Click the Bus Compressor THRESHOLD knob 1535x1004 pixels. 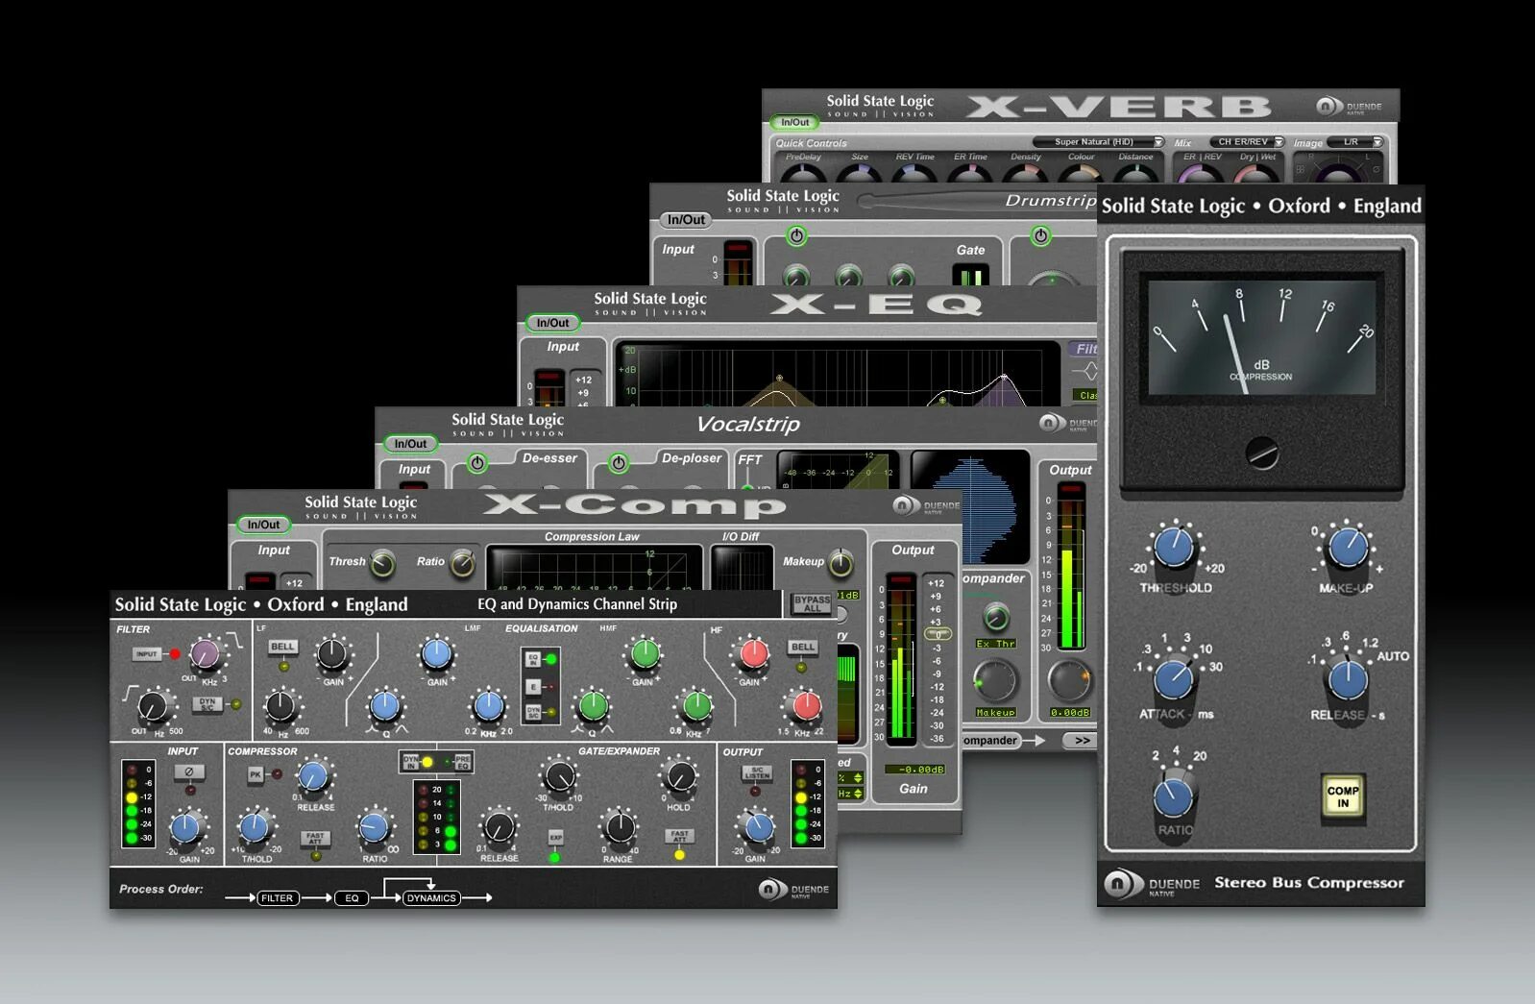tap(1173, 548)
